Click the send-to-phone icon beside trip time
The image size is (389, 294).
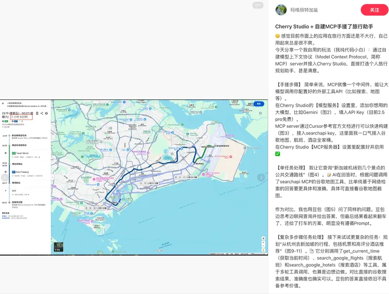pos(37,113)
